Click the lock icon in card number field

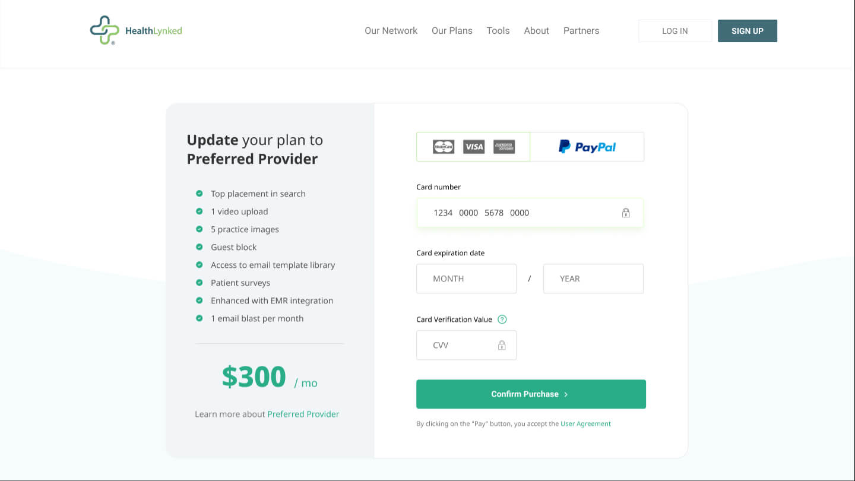coord(626,213)
